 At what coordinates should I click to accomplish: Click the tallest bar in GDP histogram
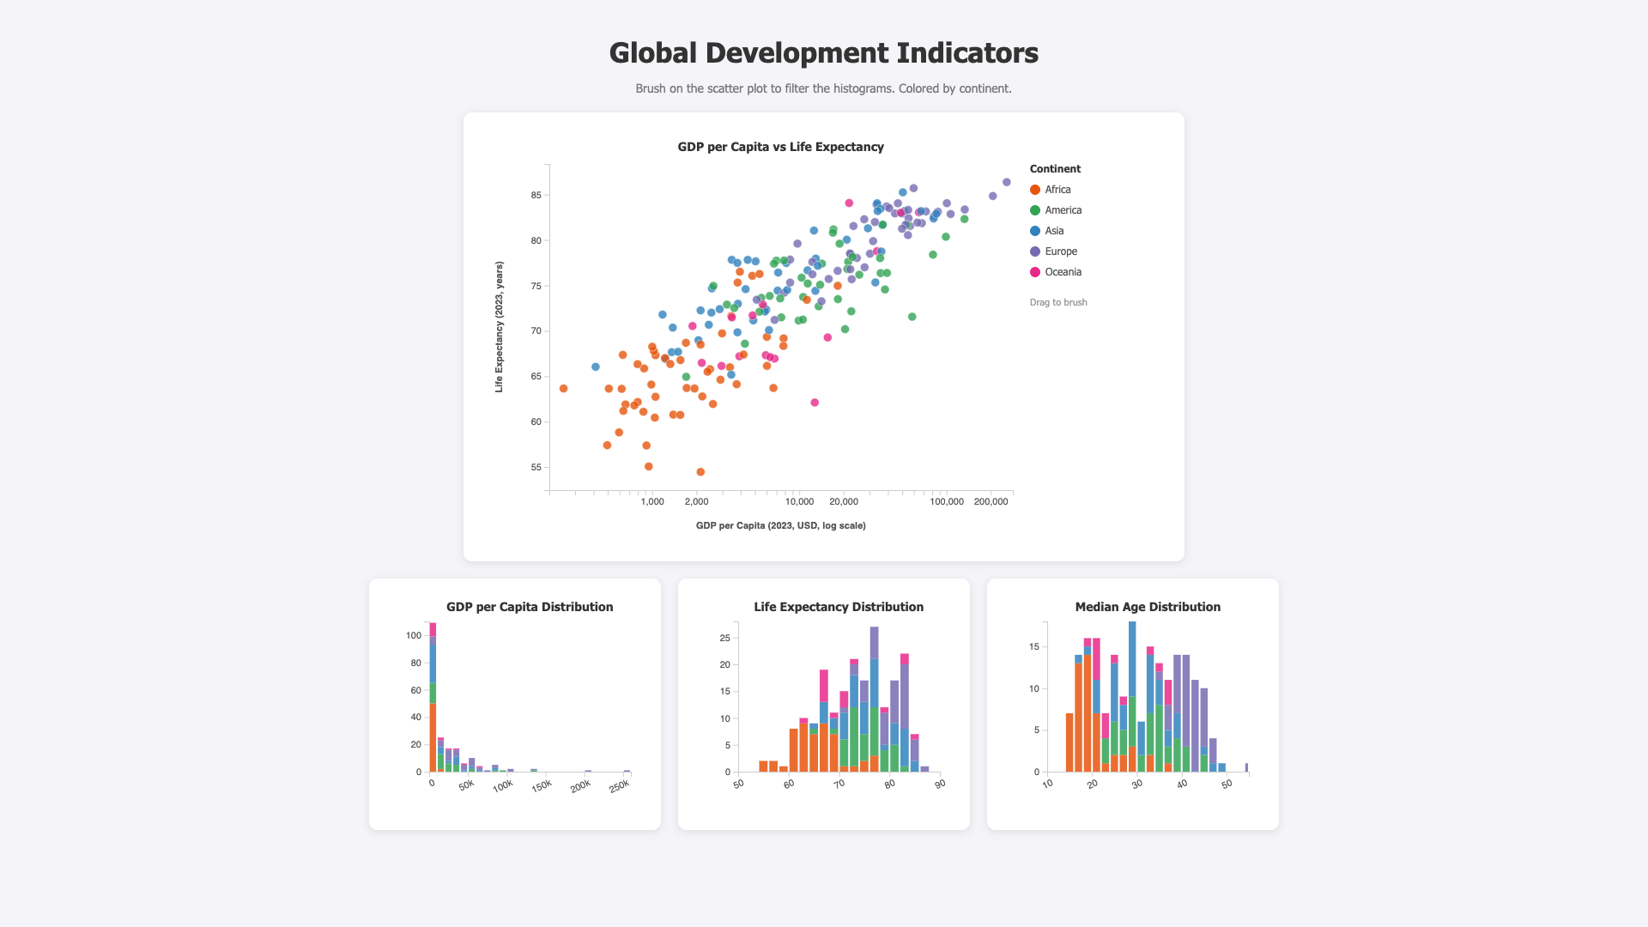433,697
